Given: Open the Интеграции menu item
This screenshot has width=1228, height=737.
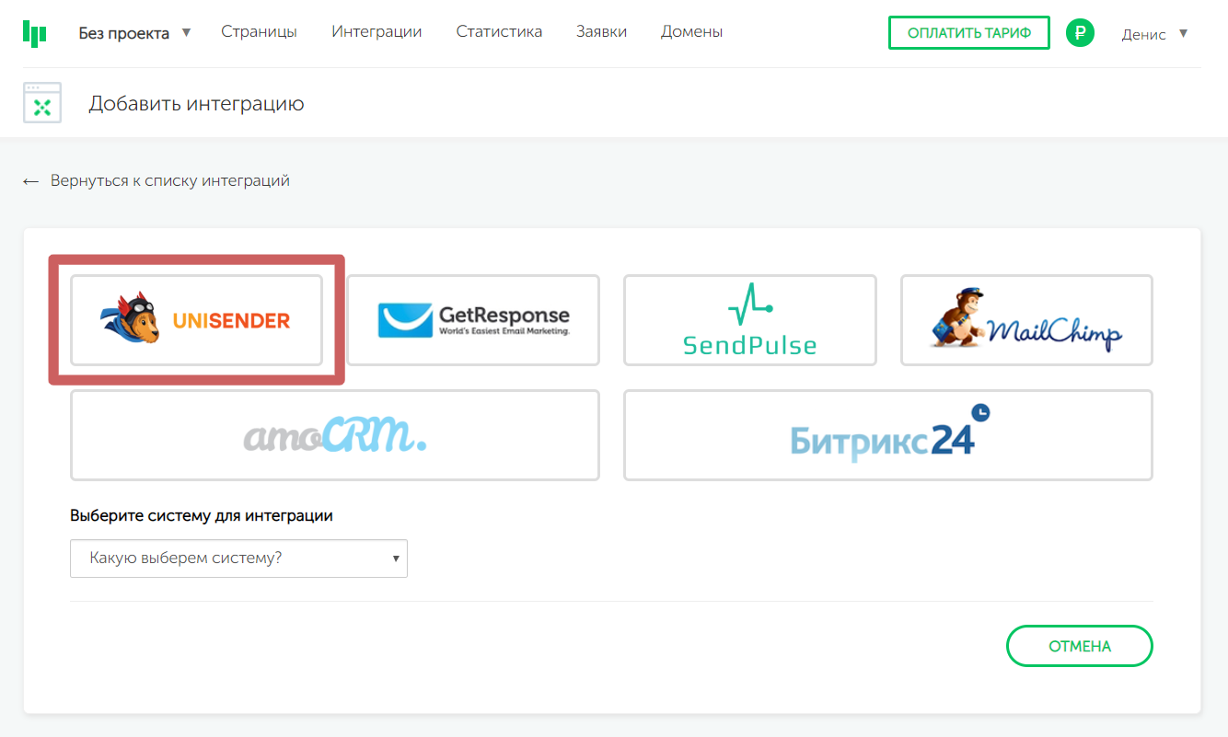Looking at the screenshot, I should coord(377,32).
